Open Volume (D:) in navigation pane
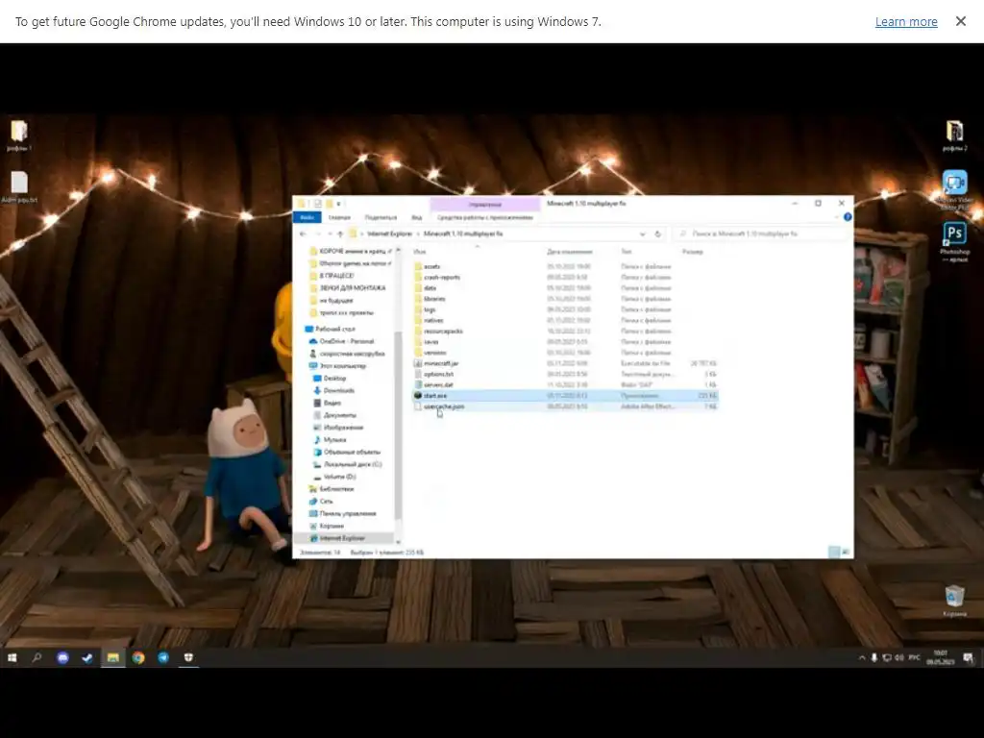The height and width of the screenshot is (738, 984). pos(339,477)
